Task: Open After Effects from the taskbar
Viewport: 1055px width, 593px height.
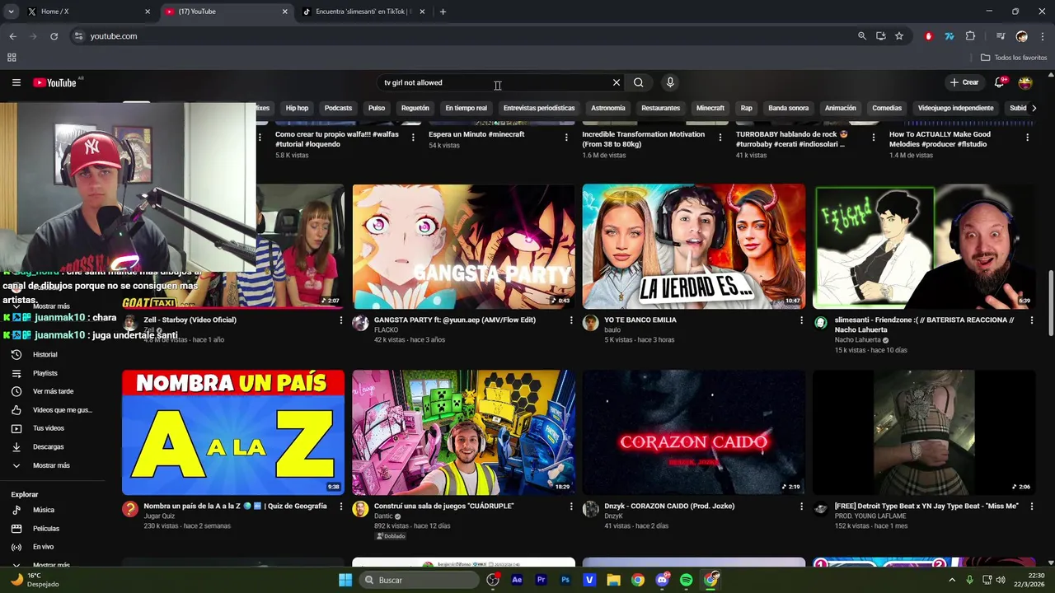Action: click(517, 580)
